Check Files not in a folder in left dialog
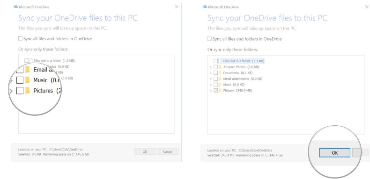 (26, 61)
